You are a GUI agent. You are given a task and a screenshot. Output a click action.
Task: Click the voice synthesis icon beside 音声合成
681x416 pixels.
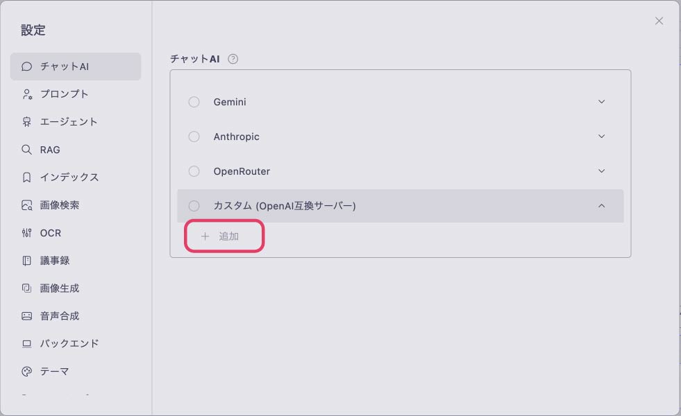pyautogui.click(x=26, y=315)
